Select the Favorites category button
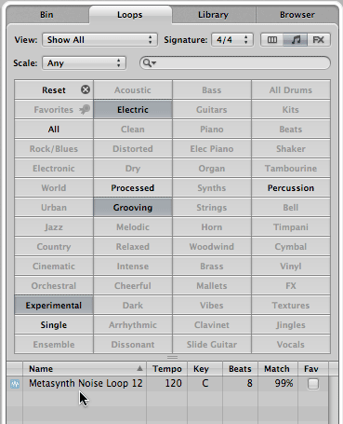This screenshot has width=343, height=424. pos(54,109)
